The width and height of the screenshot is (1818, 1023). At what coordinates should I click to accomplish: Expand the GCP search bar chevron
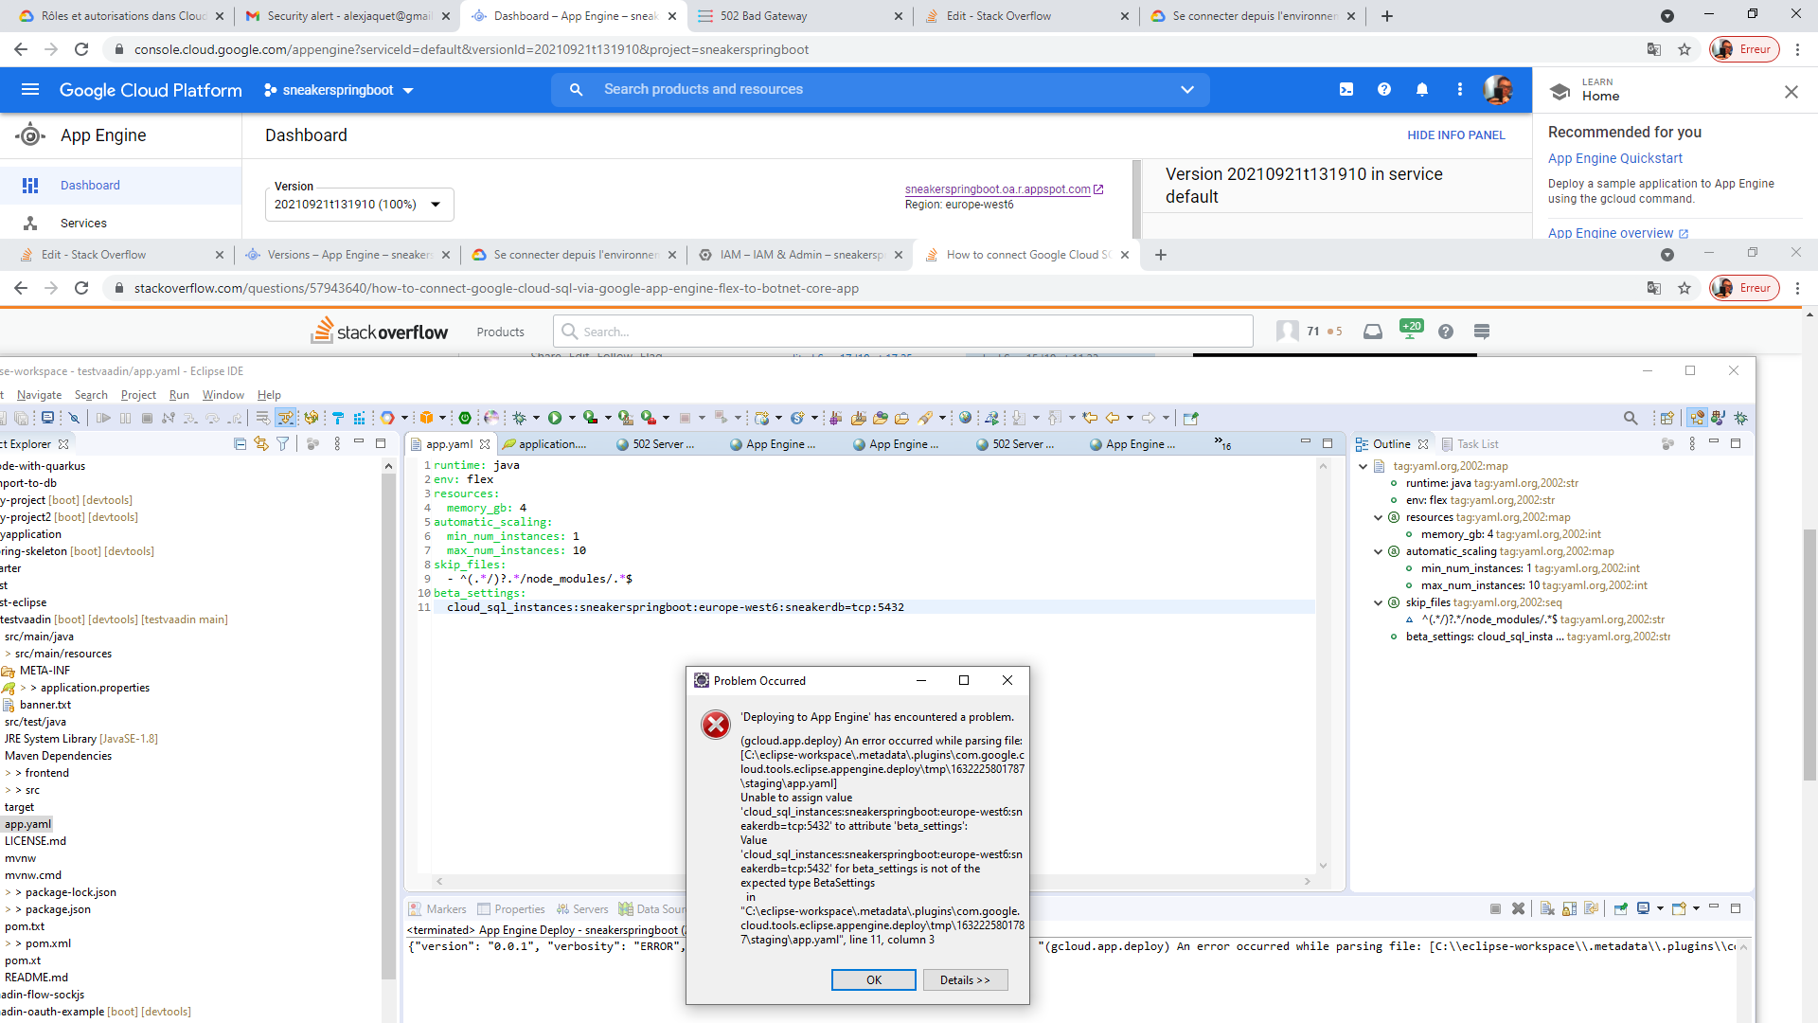[x=1186, y=89]
